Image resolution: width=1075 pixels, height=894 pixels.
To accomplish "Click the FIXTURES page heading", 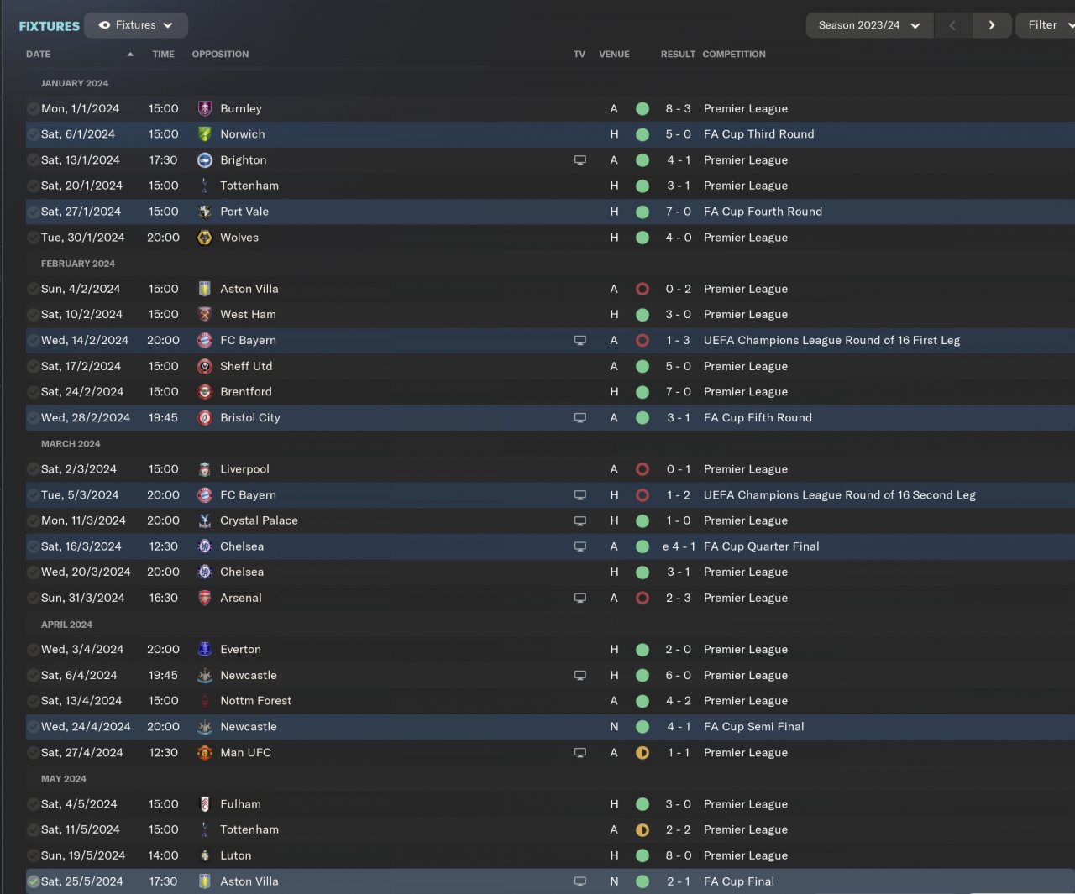I will [x=49, y=26].
